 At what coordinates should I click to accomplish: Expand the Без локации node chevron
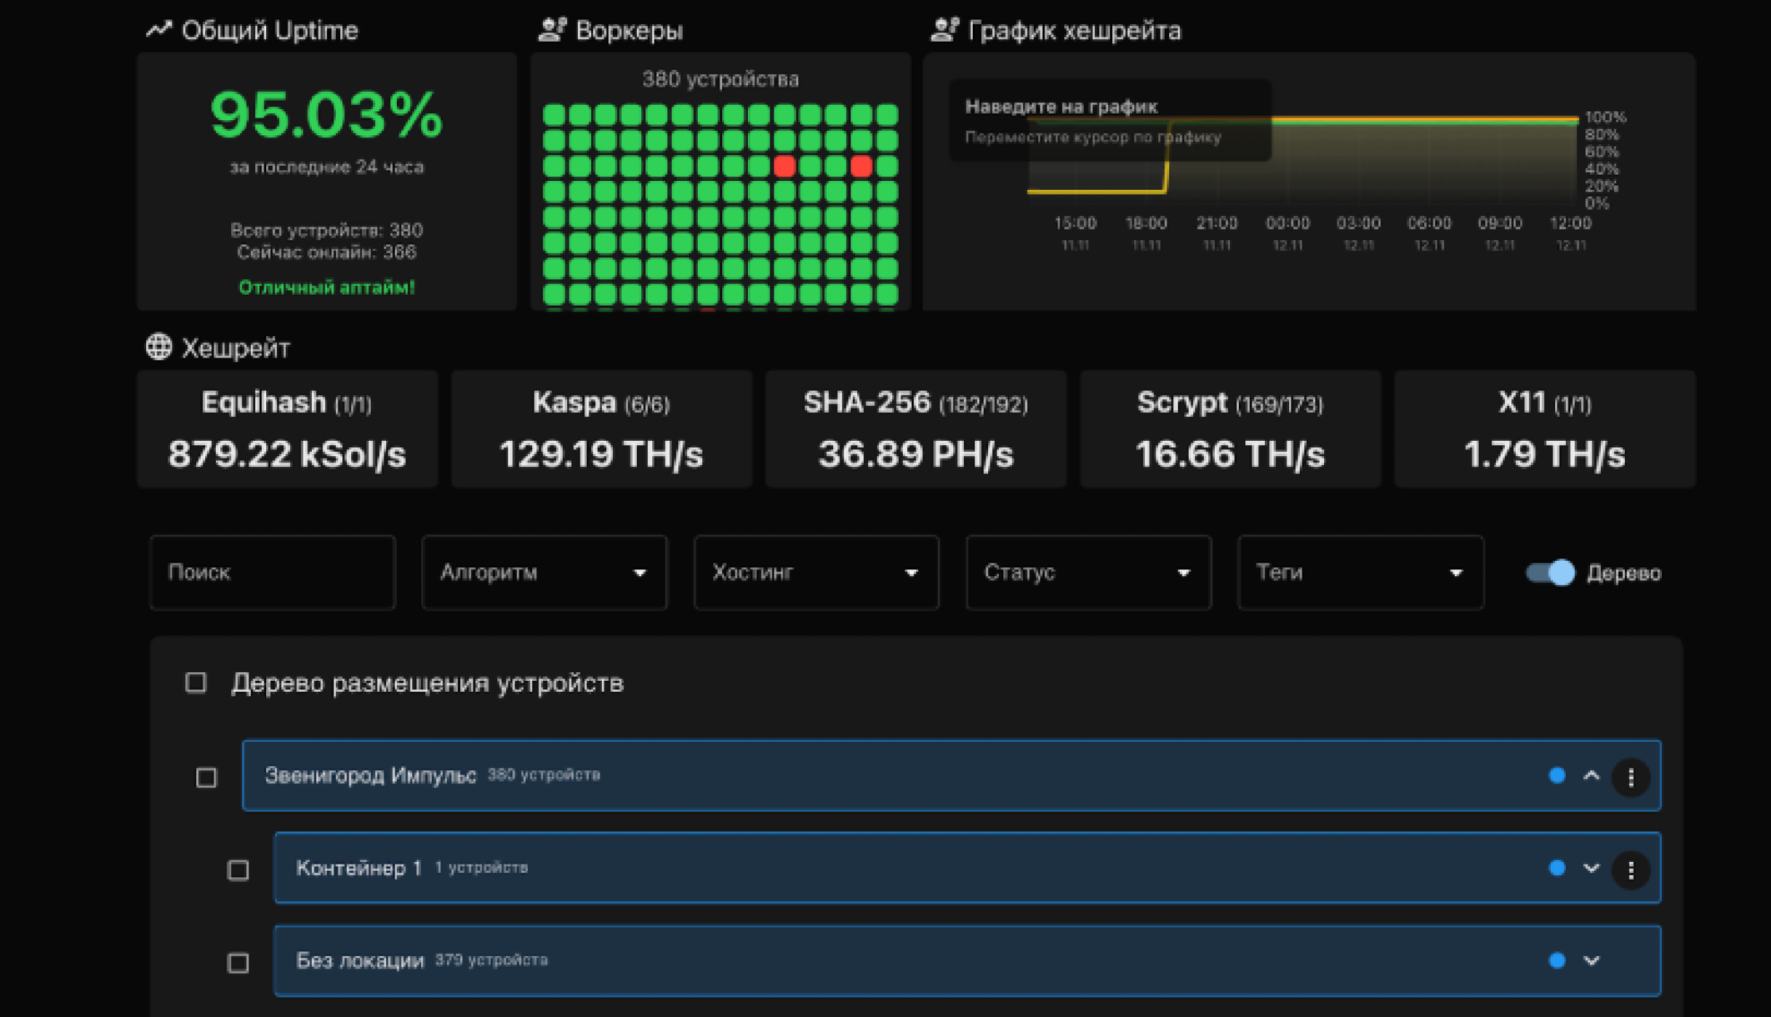(x=1591, y=961)
